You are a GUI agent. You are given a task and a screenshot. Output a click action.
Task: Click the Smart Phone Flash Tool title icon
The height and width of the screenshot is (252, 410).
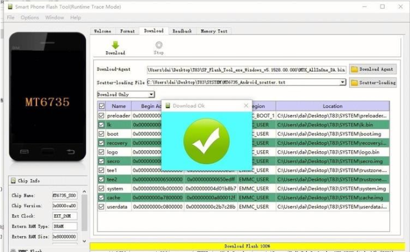click(10, 7)
